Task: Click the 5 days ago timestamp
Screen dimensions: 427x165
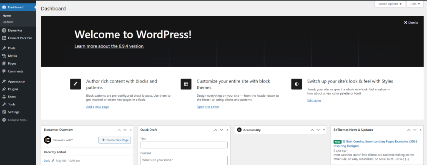Action: [340, 150]
